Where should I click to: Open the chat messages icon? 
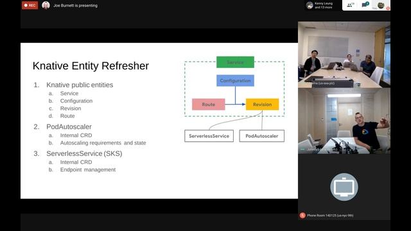(365, 4)
